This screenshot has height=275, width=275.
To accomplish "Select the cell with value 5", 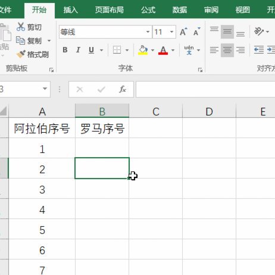I will [42, 229].
